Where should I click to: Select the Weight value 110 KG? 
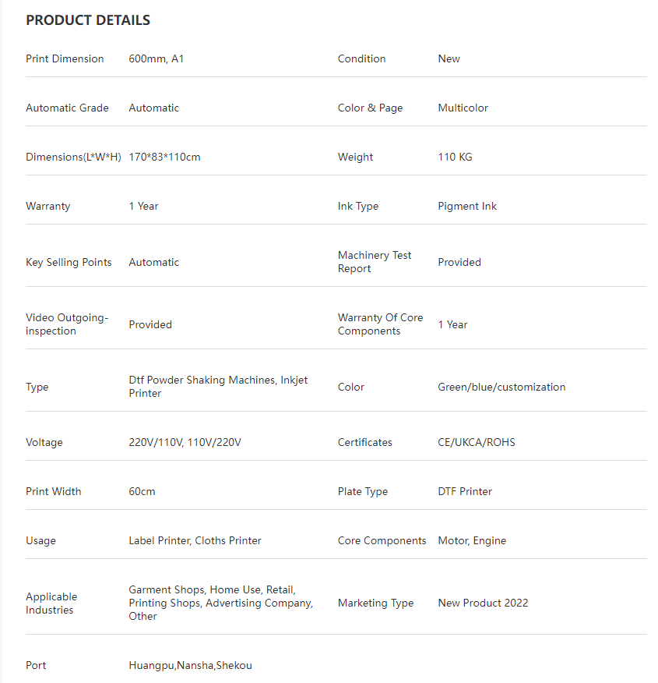455,157
